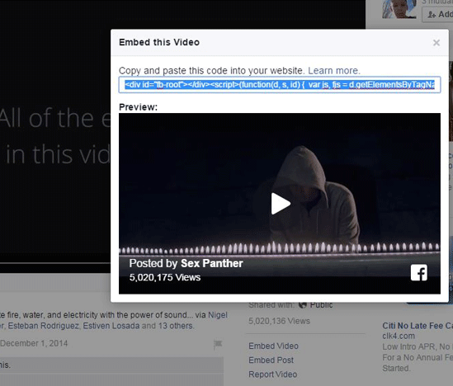
Task: Click the Preview: label
Action: tap(138, 107)
